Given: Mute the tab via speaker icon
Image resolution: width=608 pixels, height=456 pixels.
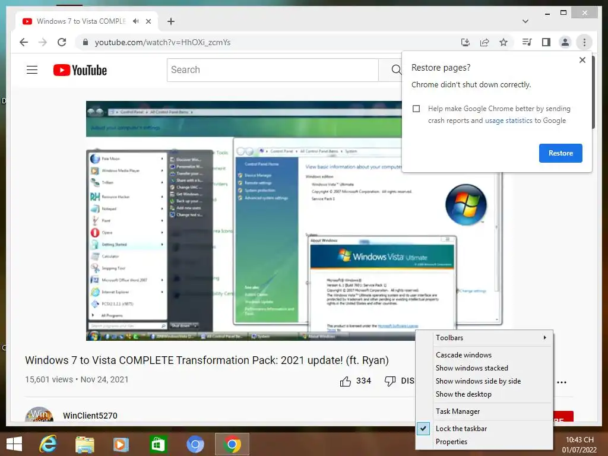Looking at the screenshot, I should click(135, 21).
